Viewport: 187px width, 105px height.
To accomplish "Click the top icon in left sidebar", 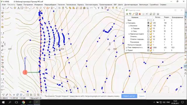I will point(2,13).
